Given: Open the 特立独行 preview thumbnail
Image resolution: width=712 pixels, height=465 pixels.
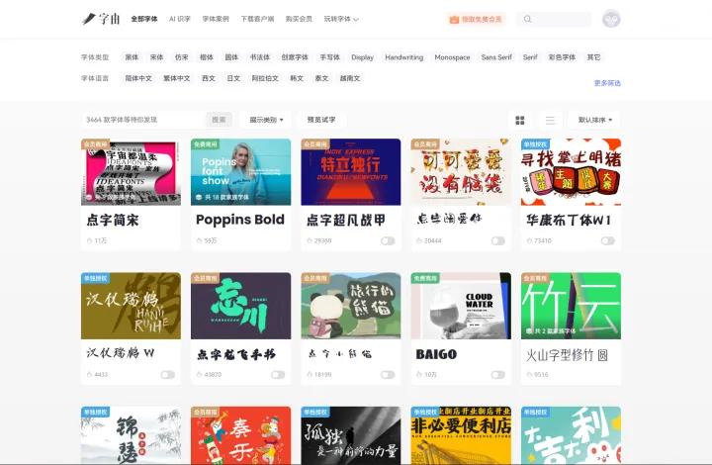Looking at the screenshot, I should (350, 172).
